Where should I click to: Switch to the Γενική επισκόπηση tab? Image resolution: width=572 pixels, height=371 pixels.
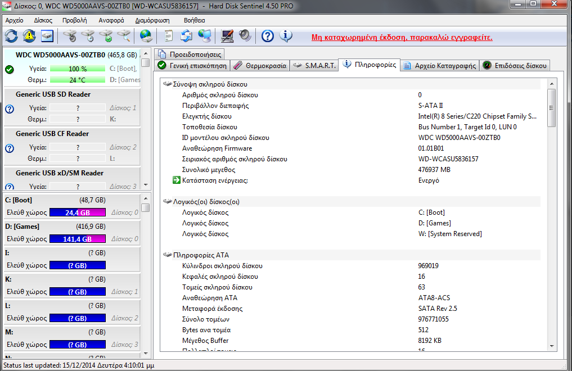192,66
